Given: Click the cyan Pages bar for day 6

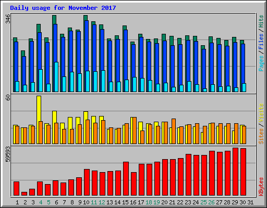Looking at the screenshot, I should [x=56, y=77].
